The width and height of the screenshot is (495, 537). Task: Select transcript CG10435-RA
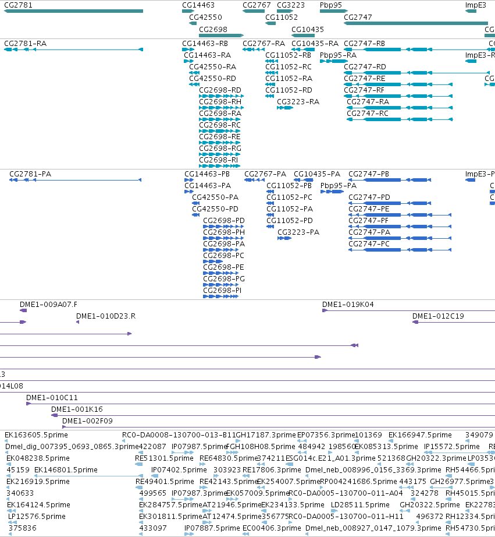click(315, 44)
